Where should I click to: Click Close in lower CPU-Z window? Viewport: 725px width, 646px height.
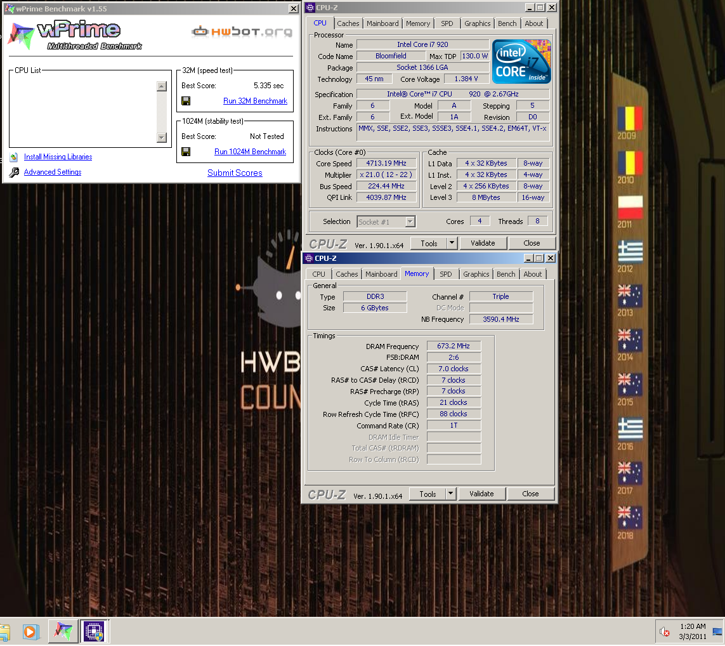pyautogui.click(x=530, y=494)
